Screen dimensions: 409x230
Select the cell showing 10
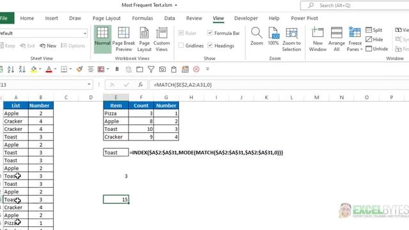point(141,129)
